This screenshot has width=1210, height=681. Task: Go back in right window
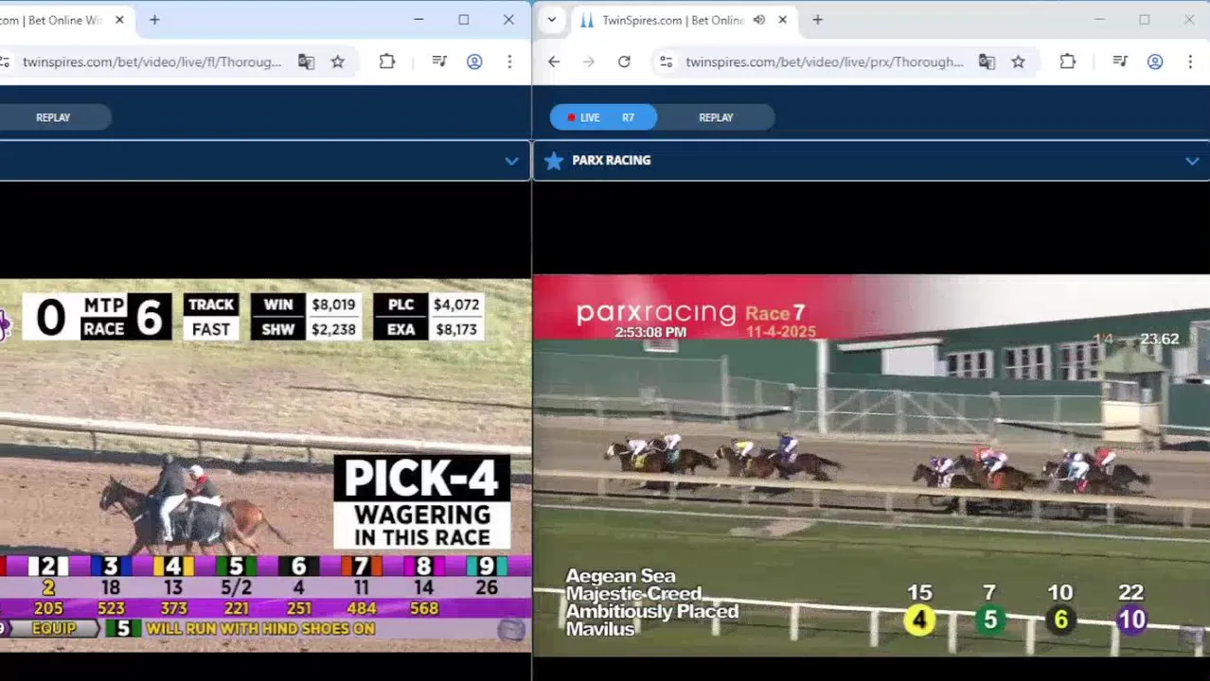[554, 61]
